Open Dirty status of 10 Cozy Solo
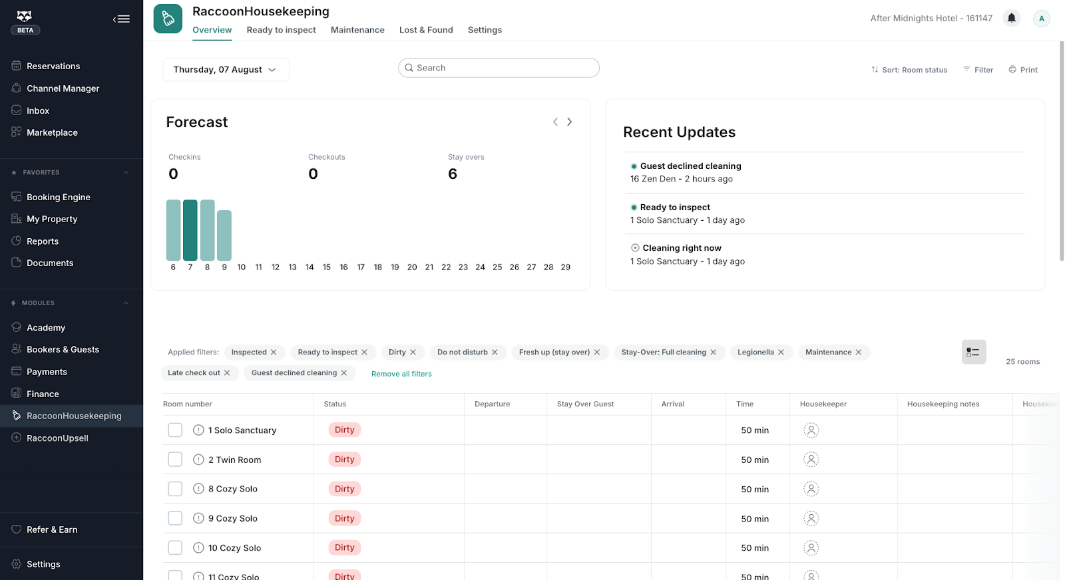 pyautogui.click(x=345, y=547)
